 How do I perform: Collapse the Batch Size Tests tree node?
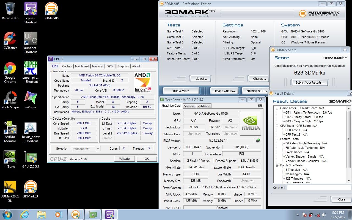(277, 165)
